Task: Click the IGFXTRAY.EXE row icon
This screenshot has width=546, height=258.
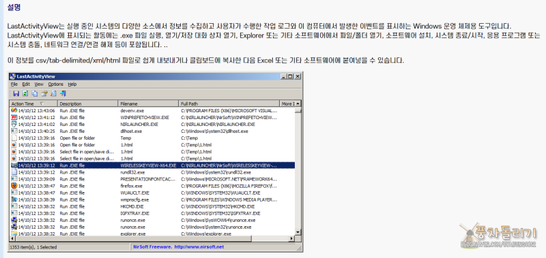Action: (14, 213)
